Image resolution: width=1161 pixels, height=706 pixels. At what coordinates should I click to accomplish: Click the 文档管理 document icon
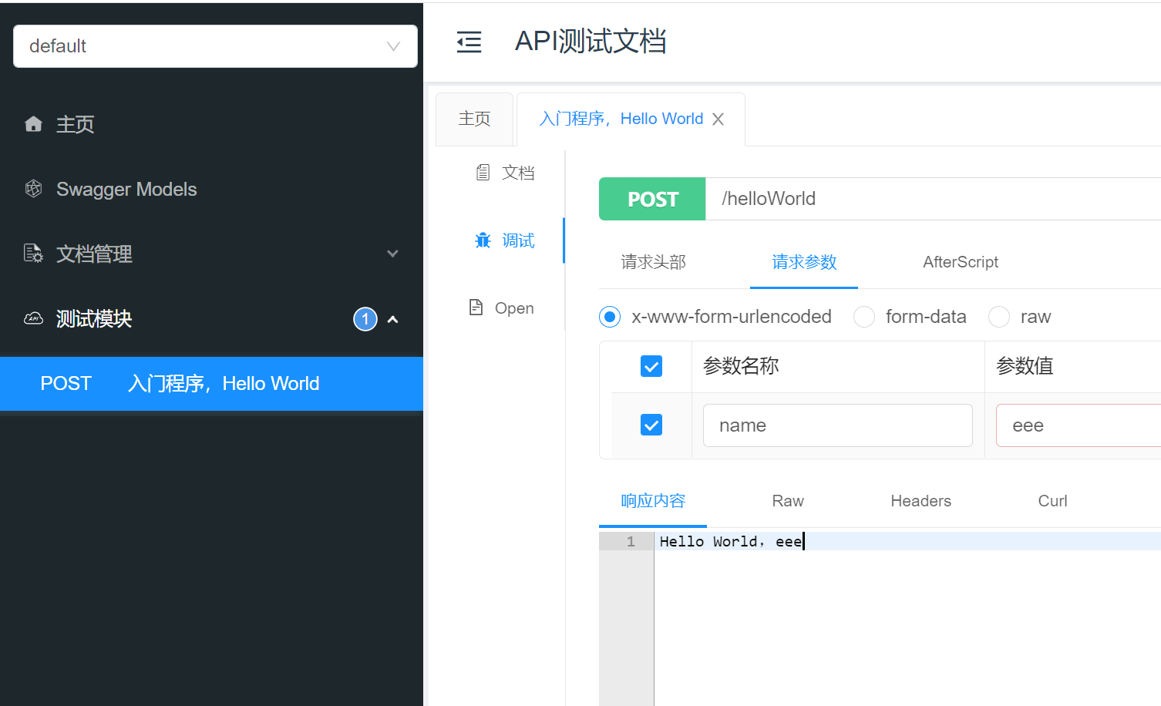coord(33,254)
